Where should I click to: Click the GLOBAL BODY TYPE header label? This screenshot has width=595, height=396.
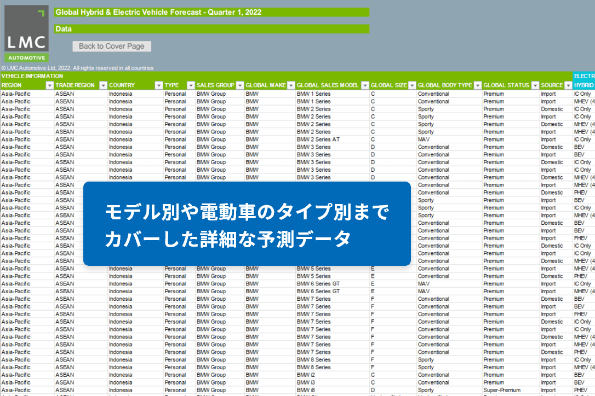coord(445,85)
